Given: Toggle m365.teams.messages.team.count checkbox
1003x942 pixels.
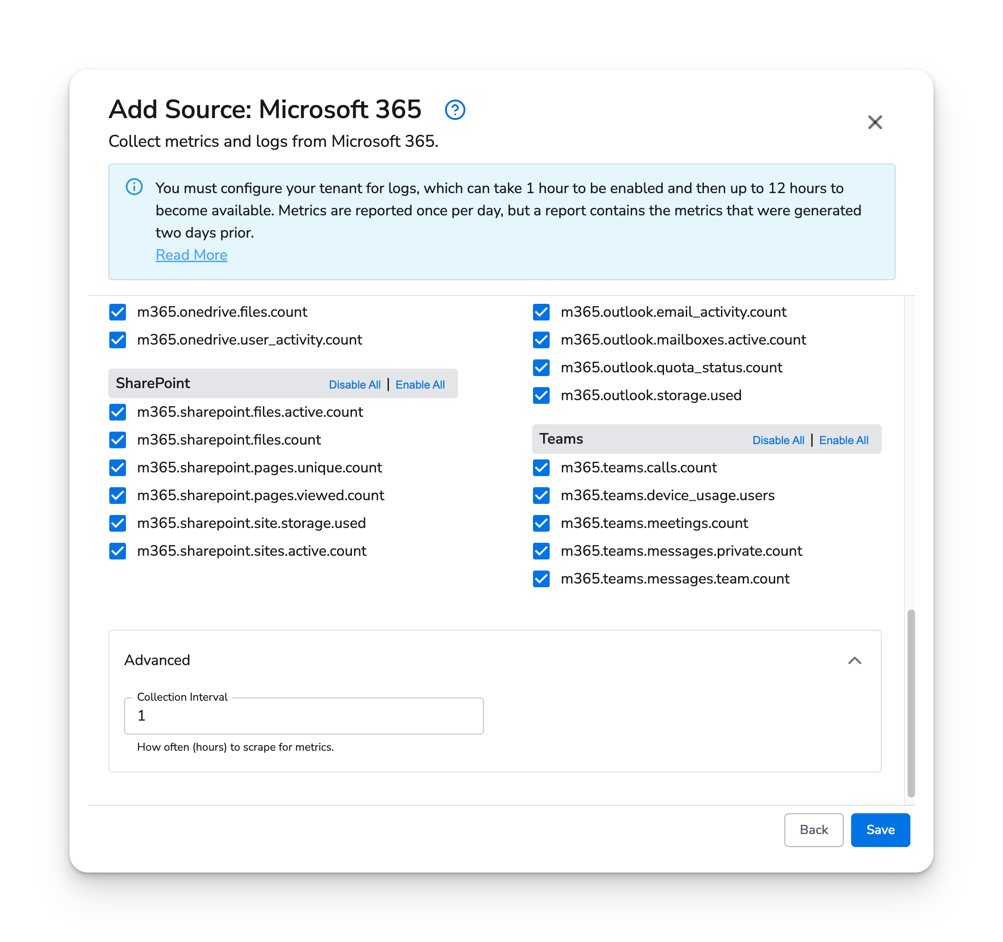Looking at the screenshot, I should coord(541,578).
